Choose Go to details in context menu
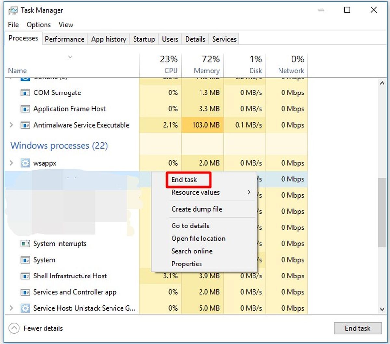The width and height of the screenshot is (390, 344). 205,226
